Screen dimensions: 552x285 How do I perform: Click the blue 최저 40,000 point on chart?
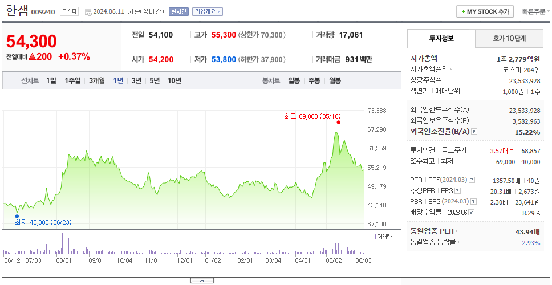click(17, 216)
